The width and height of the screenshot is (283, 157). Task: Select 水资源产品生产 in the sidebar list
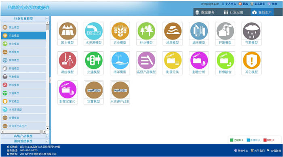tap(23, 126)
